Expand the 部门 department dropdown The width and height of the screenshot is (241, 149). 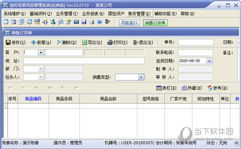pyautogui.click(x=41, y=69)
